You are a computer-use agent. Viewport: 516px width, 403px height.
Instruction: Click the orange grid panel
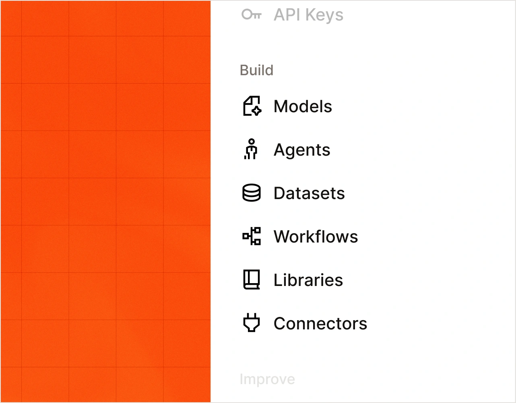click(105, 201)
